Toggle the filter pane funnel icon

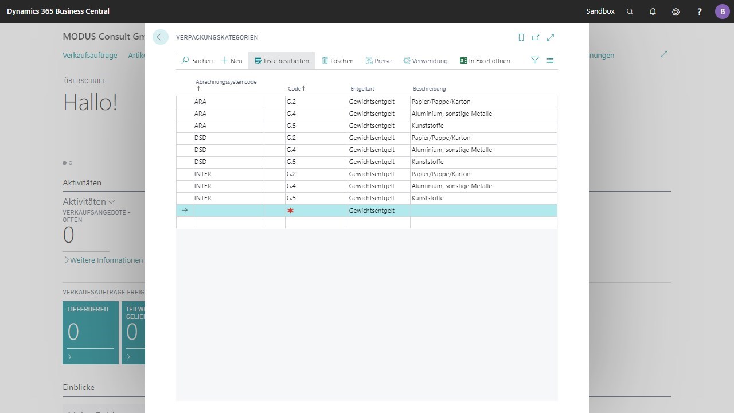pyautogui.click(x=535, y=60)
